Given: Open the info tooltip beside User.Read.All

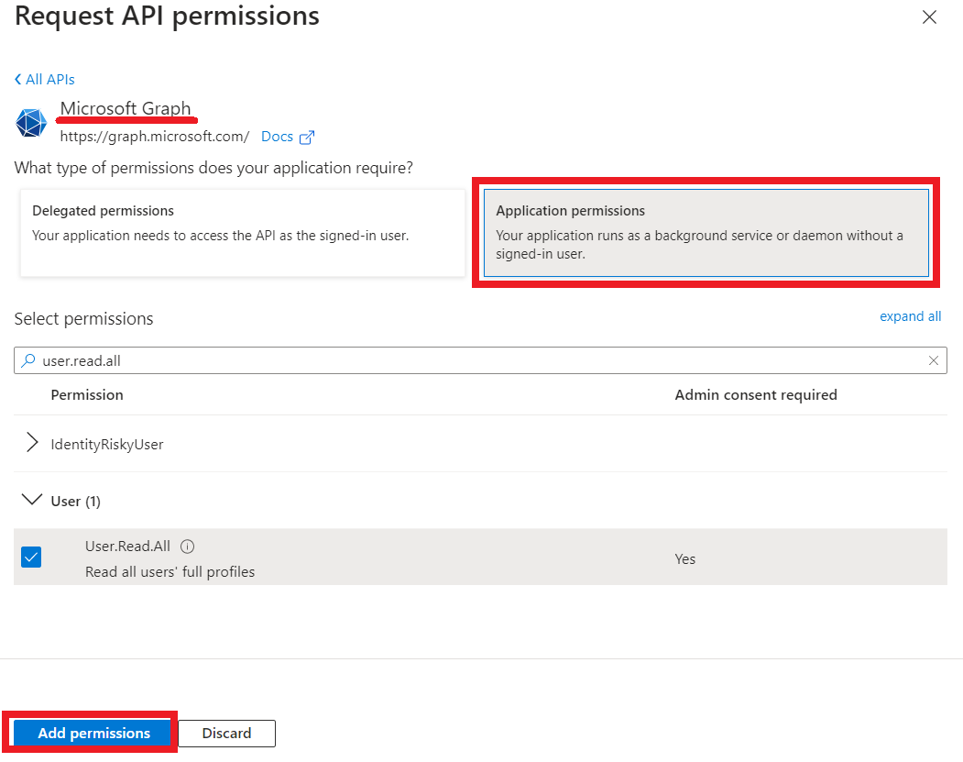Looking at the screenshot, I should pyautogui.click(x=187, y=545).
